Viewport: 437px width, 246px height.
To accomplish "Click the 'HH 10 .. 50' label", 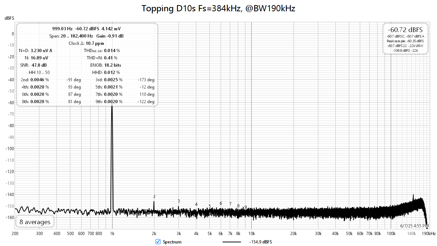I will [x=39, y=73].
